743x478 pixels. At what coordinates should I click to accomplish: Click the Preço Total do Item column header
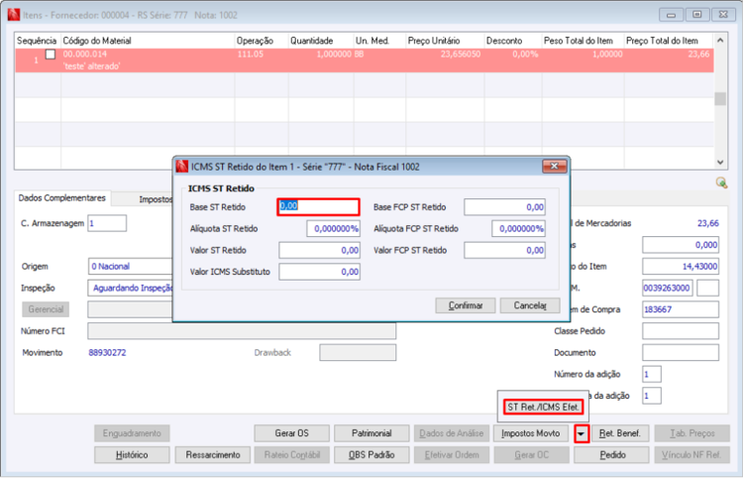[x=669, y=41]
